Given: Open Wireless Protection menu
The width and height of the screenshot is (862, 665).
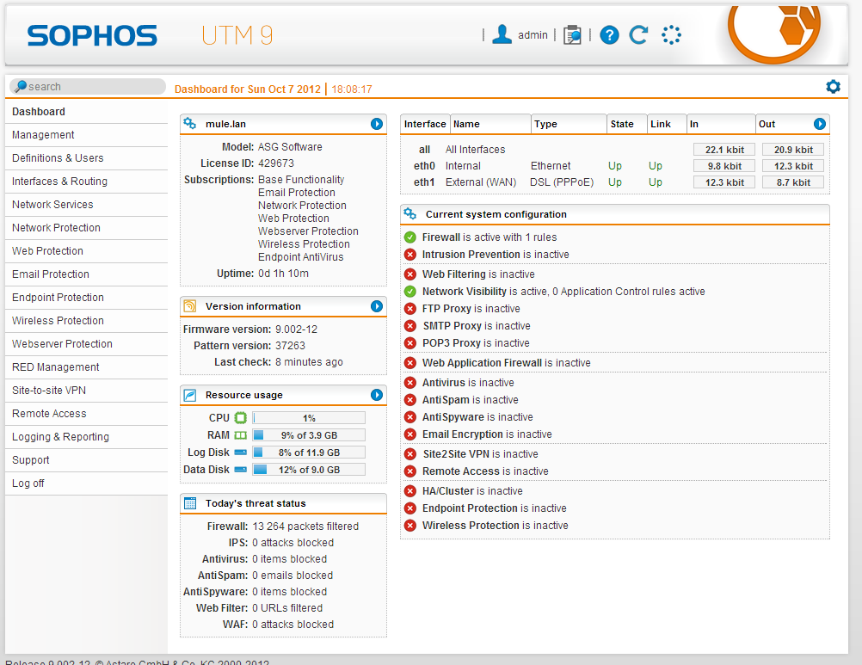Looking at the screenshot, I should (86, 320).
